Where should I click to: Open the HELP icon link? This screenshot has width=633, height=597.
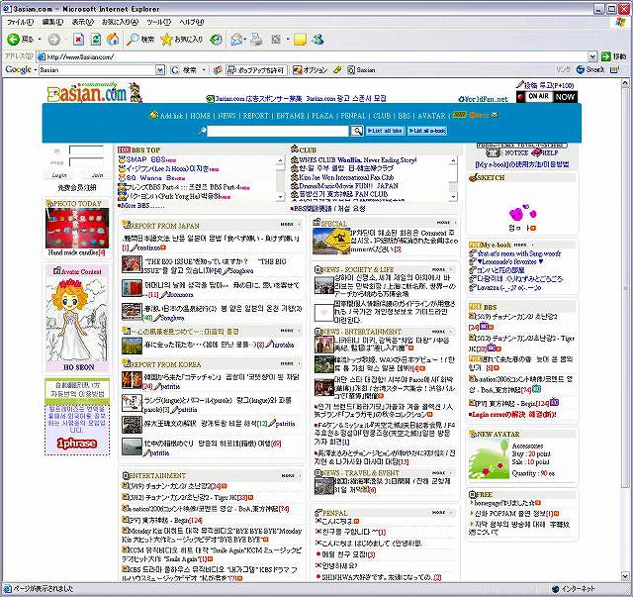[x=545, y=152]
